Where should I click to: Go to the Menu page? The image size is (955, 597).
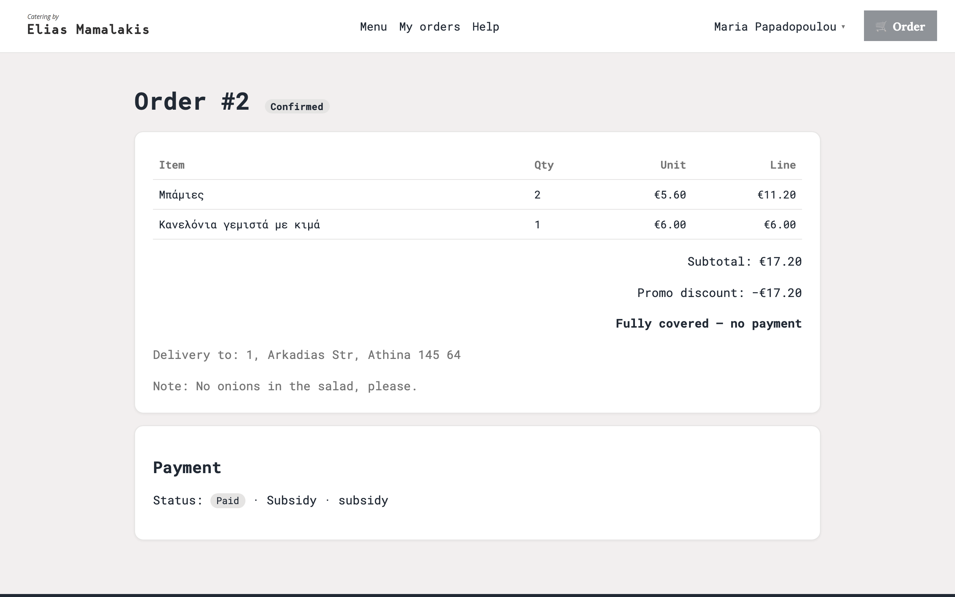(373, 26)
